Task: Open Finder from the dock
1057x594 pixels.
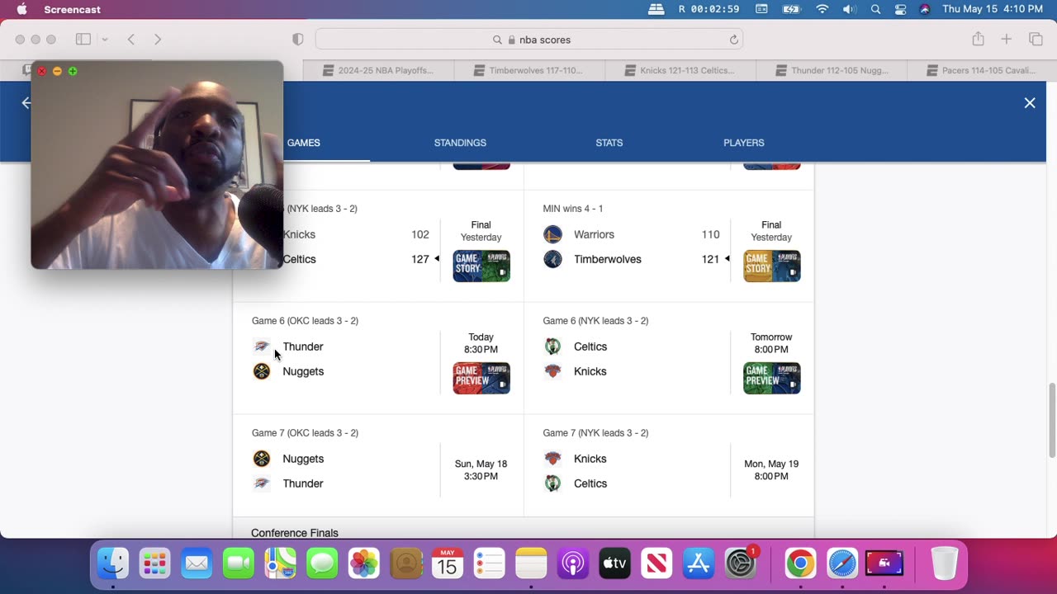Action: click(113, 564)
